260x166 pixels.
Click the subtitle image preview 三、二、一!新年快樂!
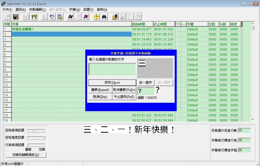[129, 129]
